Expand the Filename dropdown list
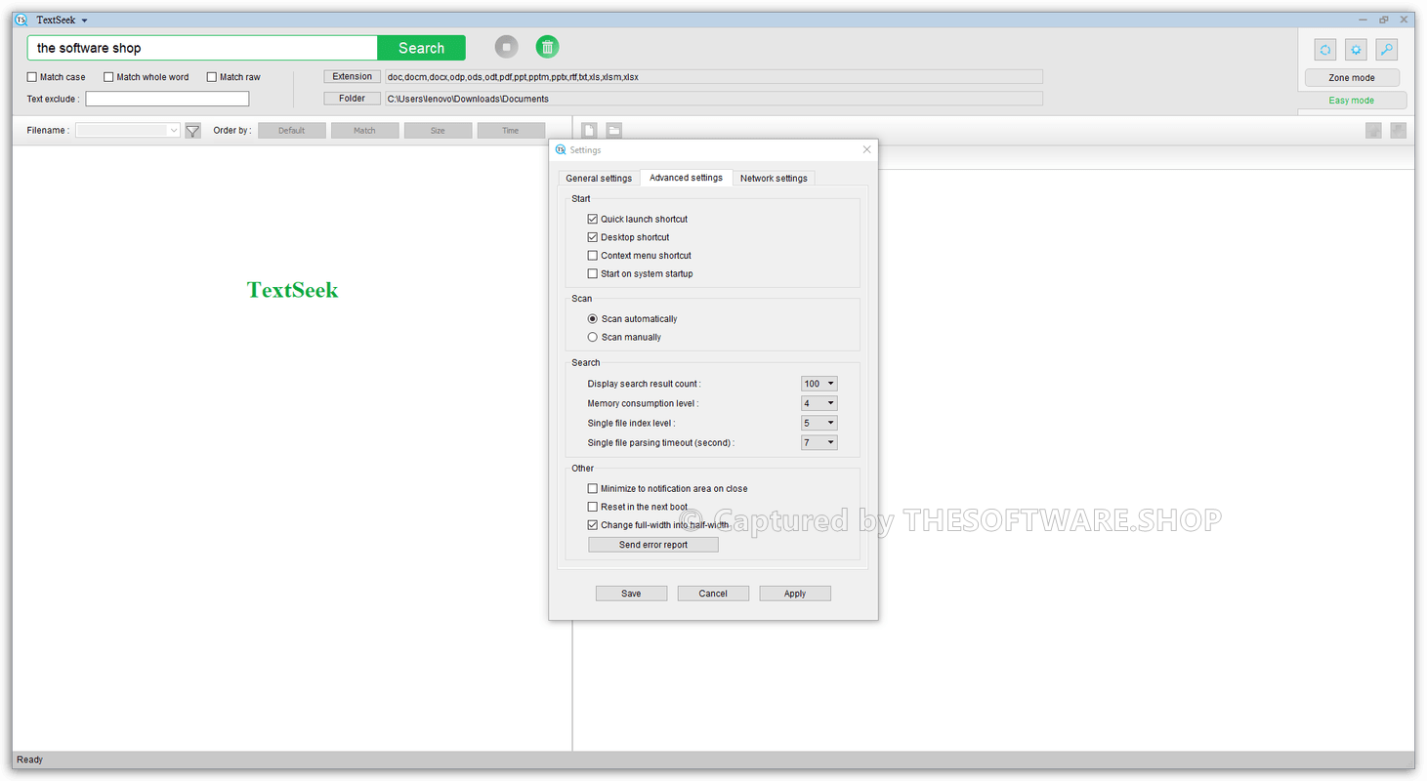Image resolution: width=1427 pixels, height=781 pixels. pyautogui.click(x=172, y=130)
